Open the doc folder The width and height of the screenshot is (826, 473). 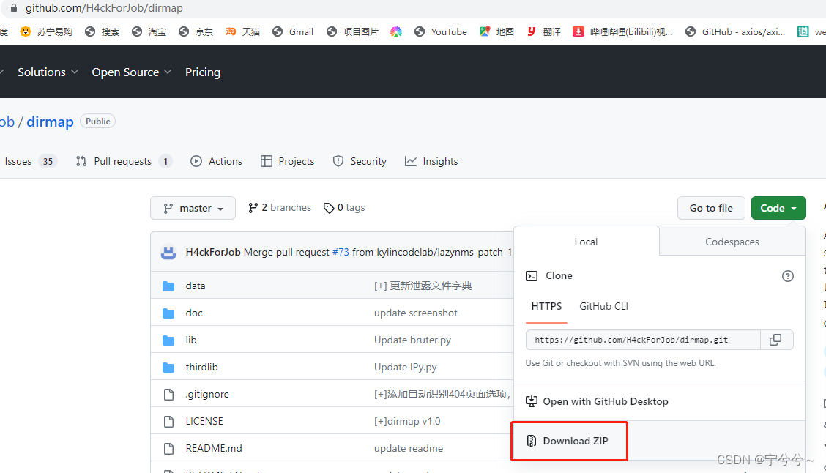pyautogui.click(x=194, y=313)
